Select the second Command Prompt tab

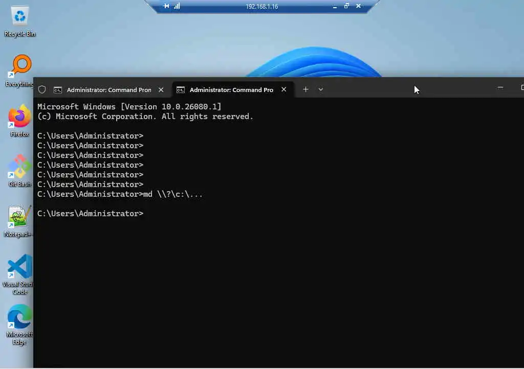[233, 90]
